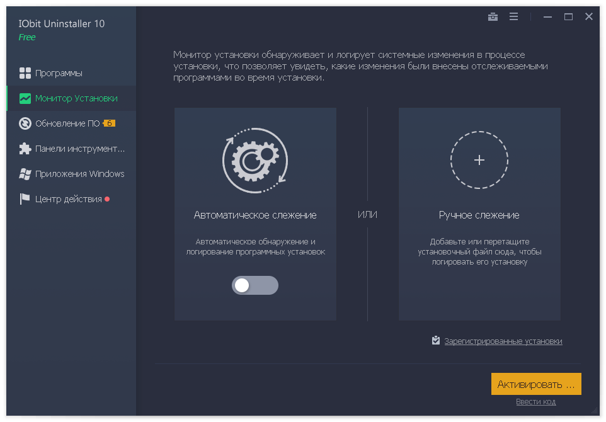Click the Windows flag apps icon

(25, 174)
